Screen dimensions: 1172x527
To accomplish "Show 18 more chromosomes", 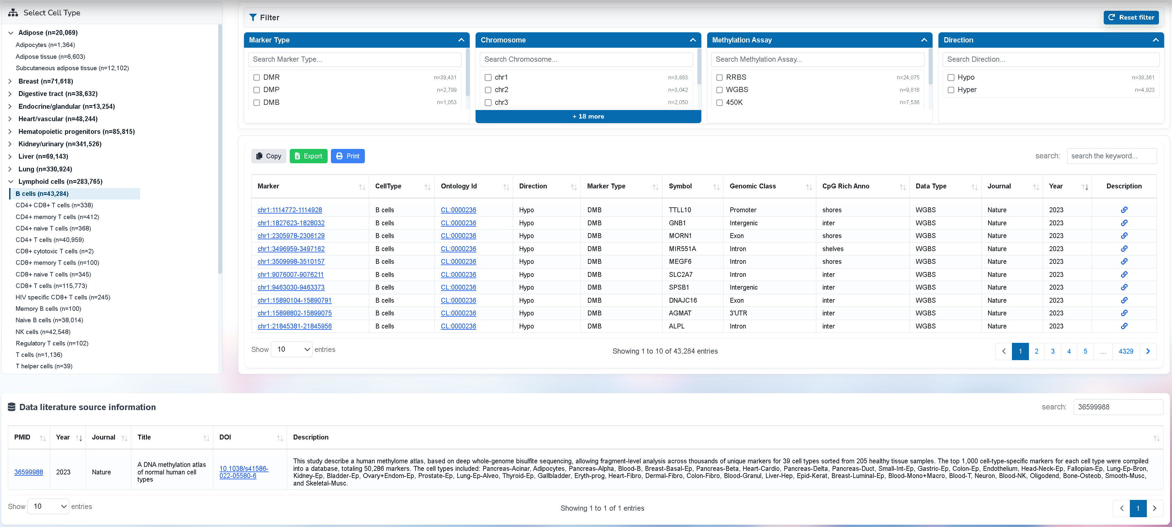I will 588,117.
